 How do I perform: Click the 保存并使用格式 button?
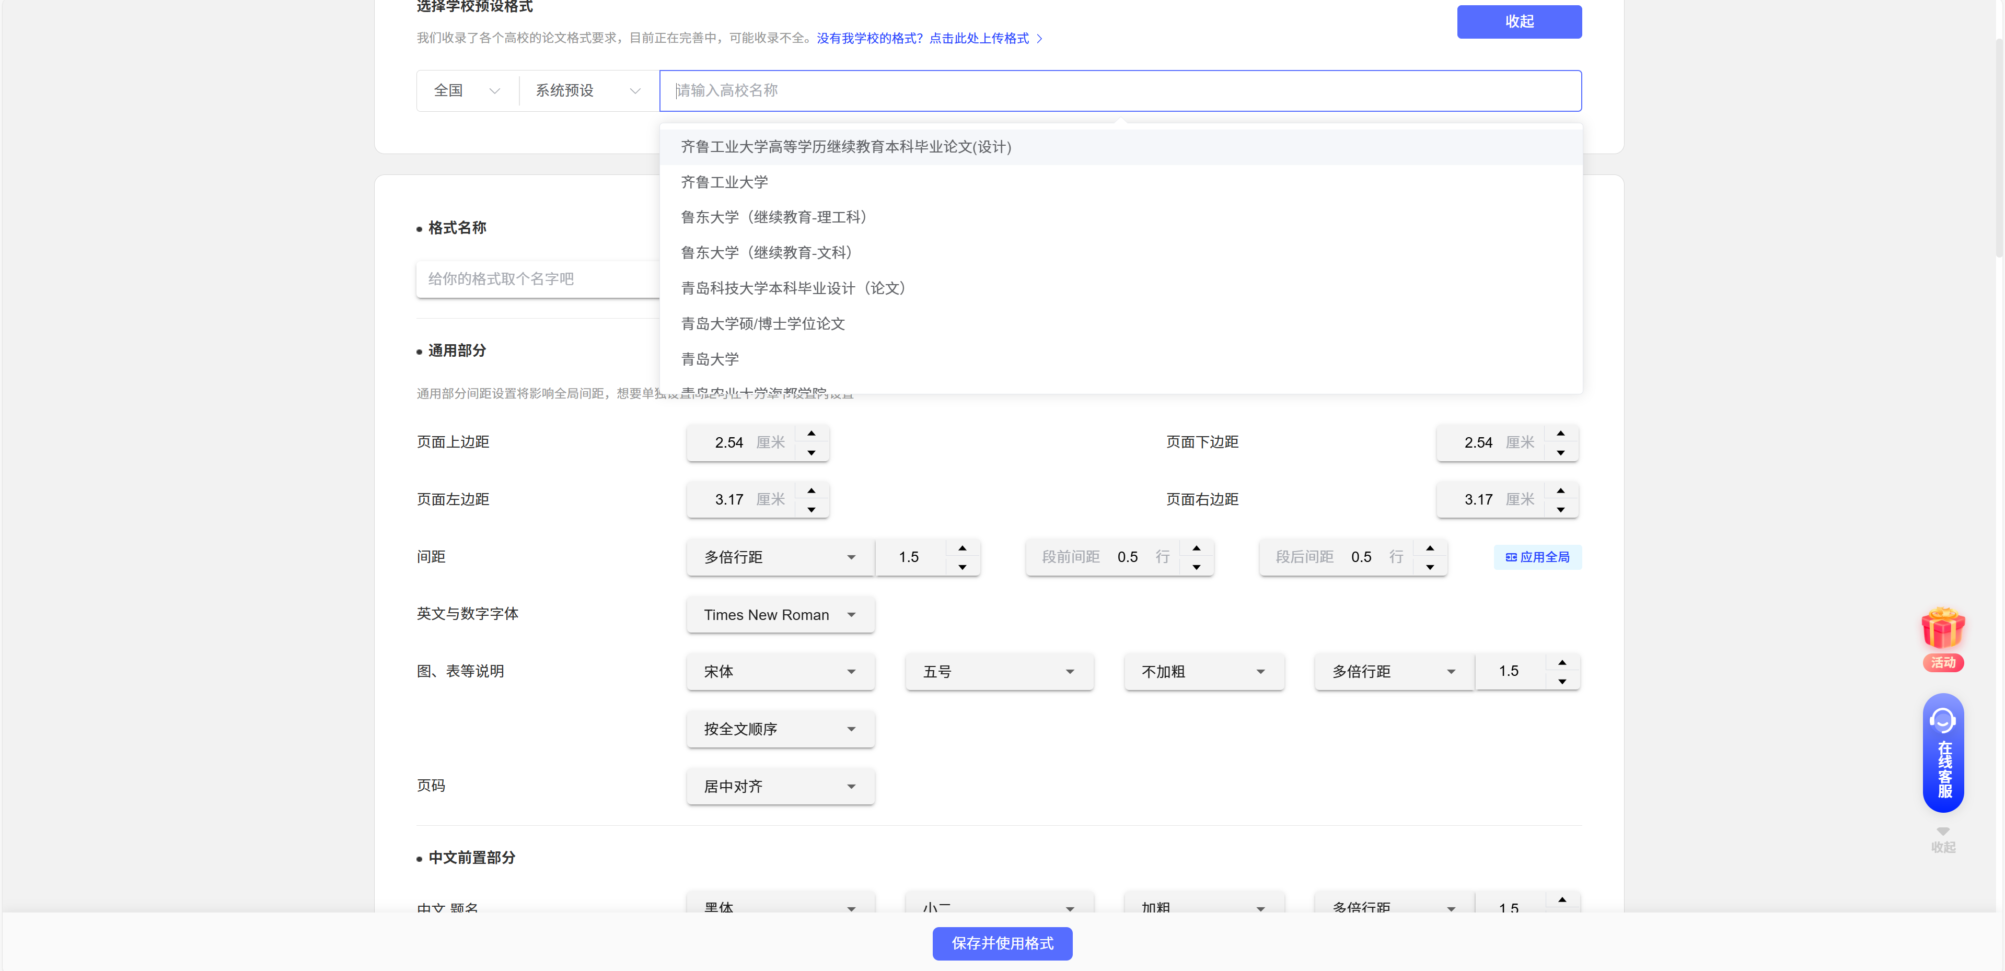pyautogui.click(x=1002, y=943)
